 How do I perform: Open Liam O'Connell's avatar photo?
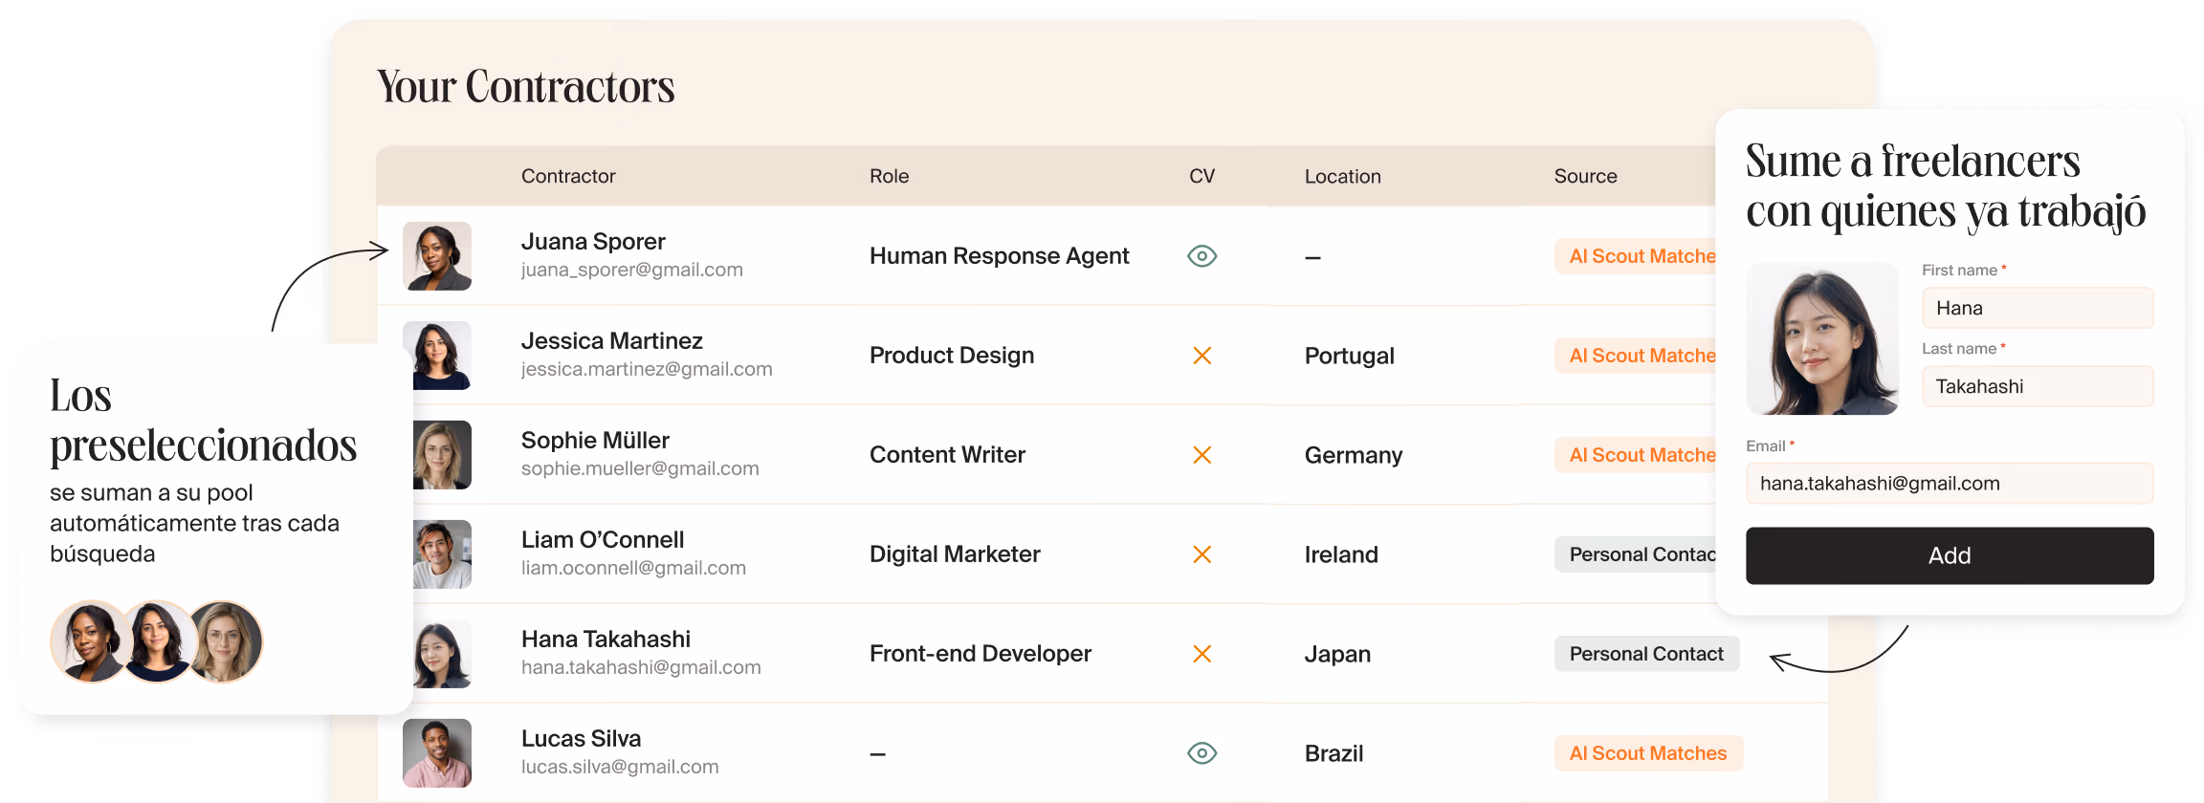441,554
